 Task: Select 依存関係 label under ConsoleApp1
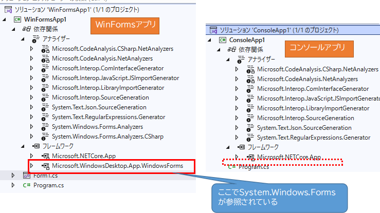[x=251, y=50]
